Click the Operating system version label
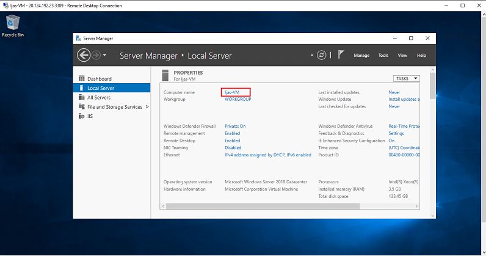This screenshot has width=486, height=256. pyautogui.click(x=188, y=182)
